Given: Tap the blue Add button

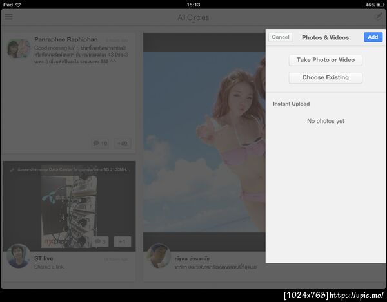Looking at the screenshot, I should pyautogui.click(x=373, y=37).
